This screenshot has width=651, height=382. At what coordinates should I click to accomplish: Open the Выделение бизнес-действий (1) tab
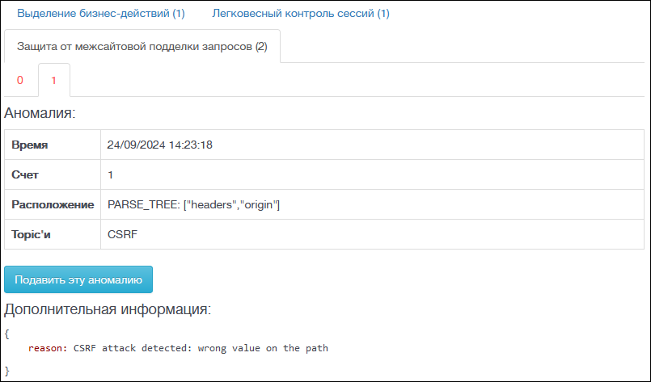coord(101,13)
